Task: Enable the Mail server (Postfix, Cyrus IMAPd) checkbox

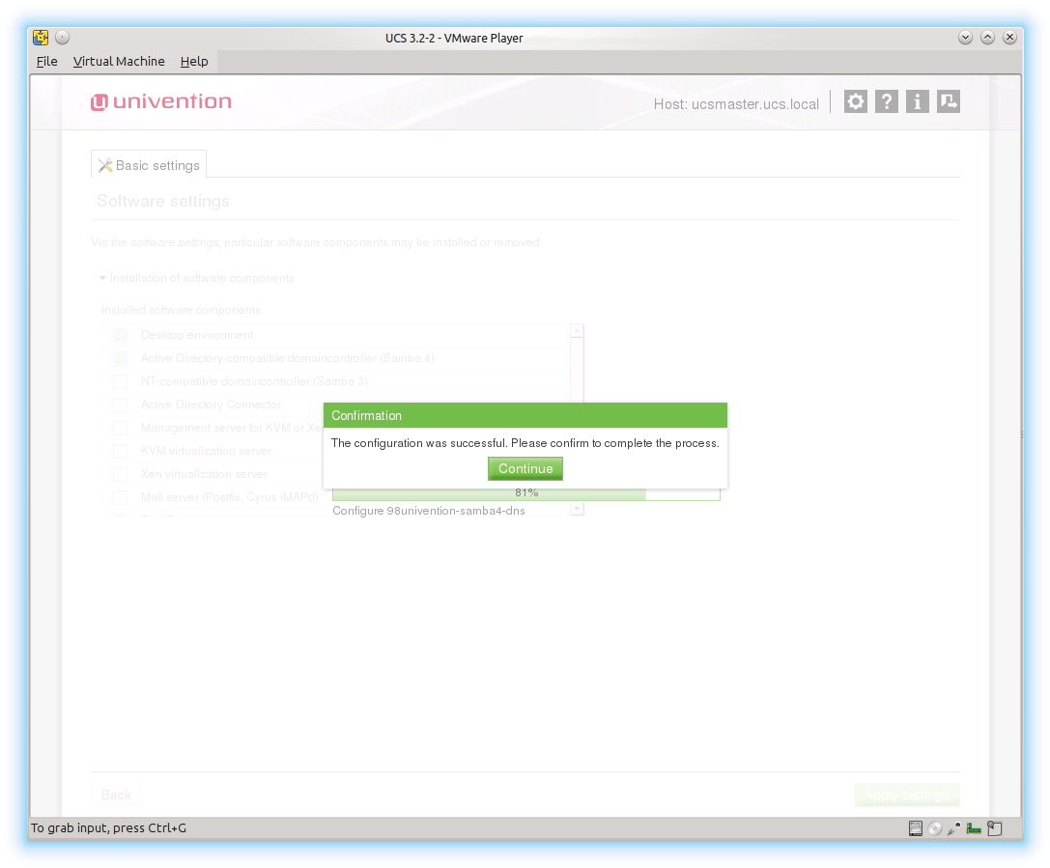Action: coord(121,497)
